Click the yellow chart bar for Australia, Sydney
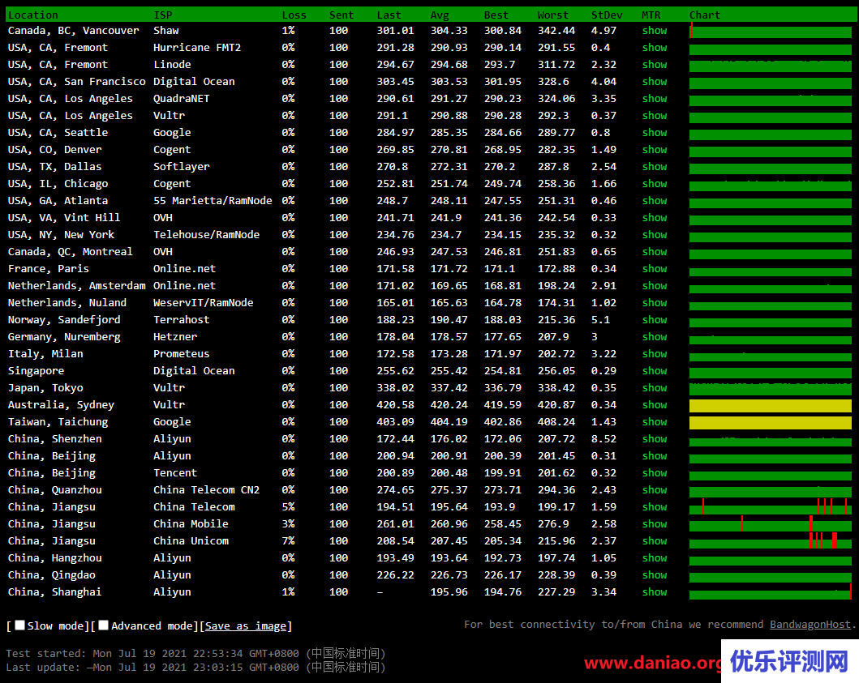Image resolution: width=859 pixels, height=683 pixels. 771,406
